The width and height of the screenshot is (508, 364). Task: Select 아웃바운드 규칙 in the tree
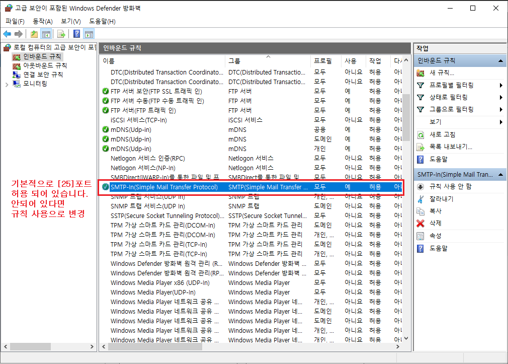click(45, 66)
